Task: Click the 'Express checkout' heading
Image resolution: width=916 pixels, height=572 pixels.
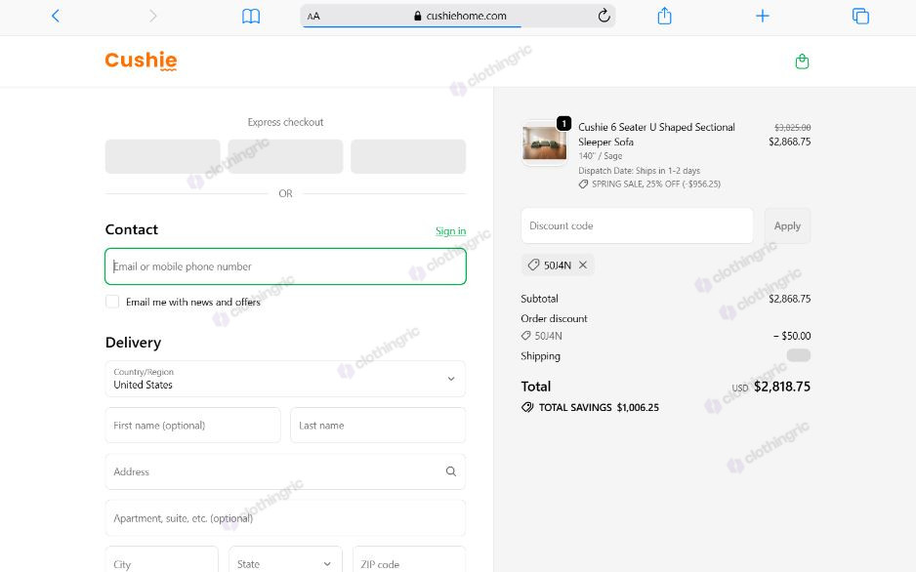Action: 285,122
